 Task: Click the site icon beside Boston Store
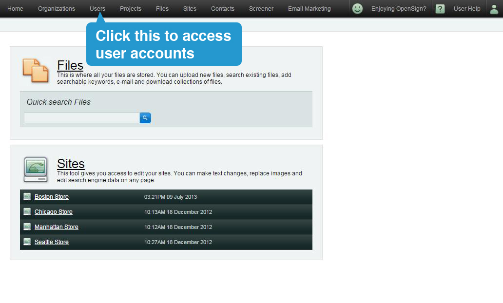point(27,196)
